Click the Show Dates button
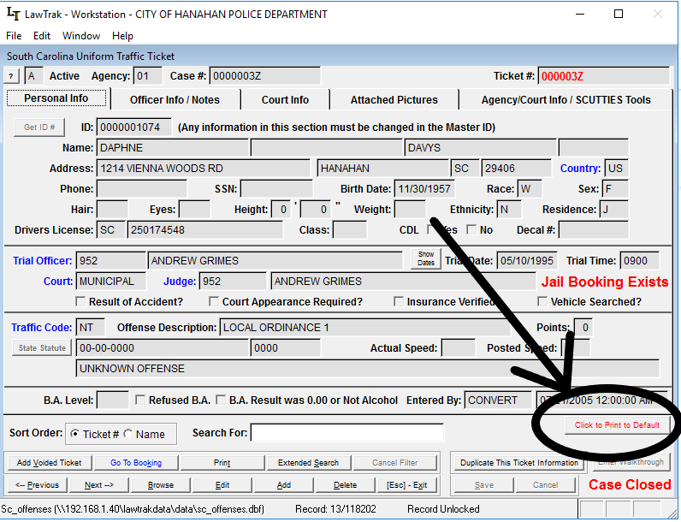681x522 pixels. click(426, 258)
